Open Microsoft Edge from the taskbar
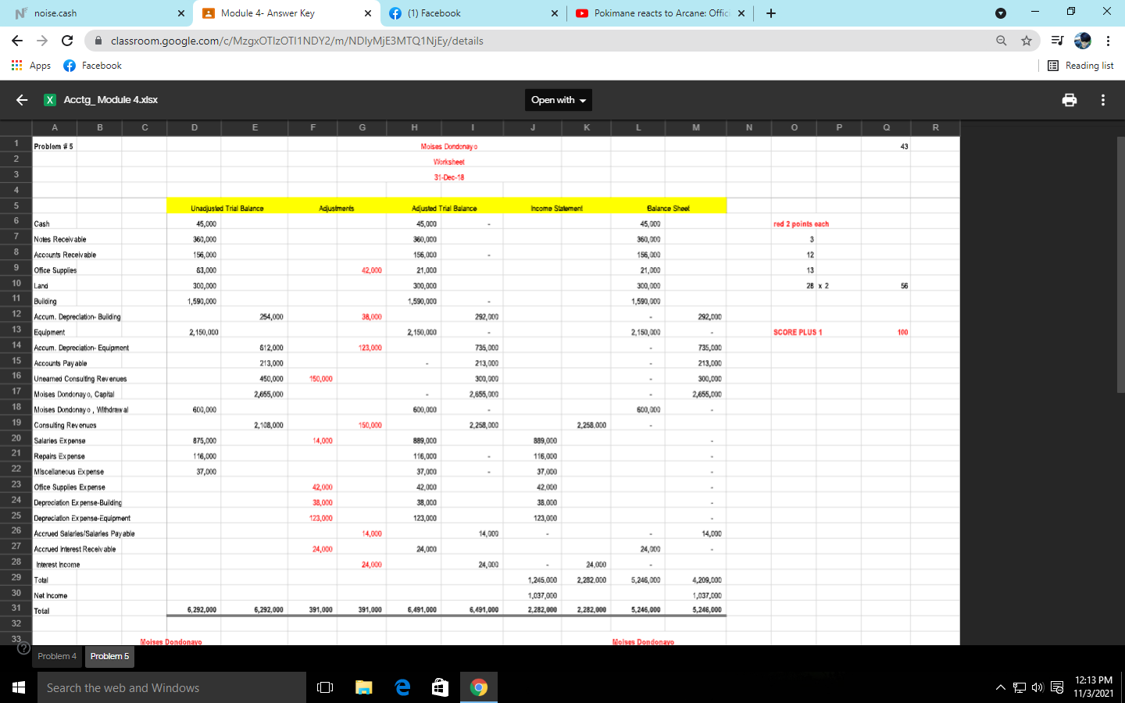 click(402, 687)
